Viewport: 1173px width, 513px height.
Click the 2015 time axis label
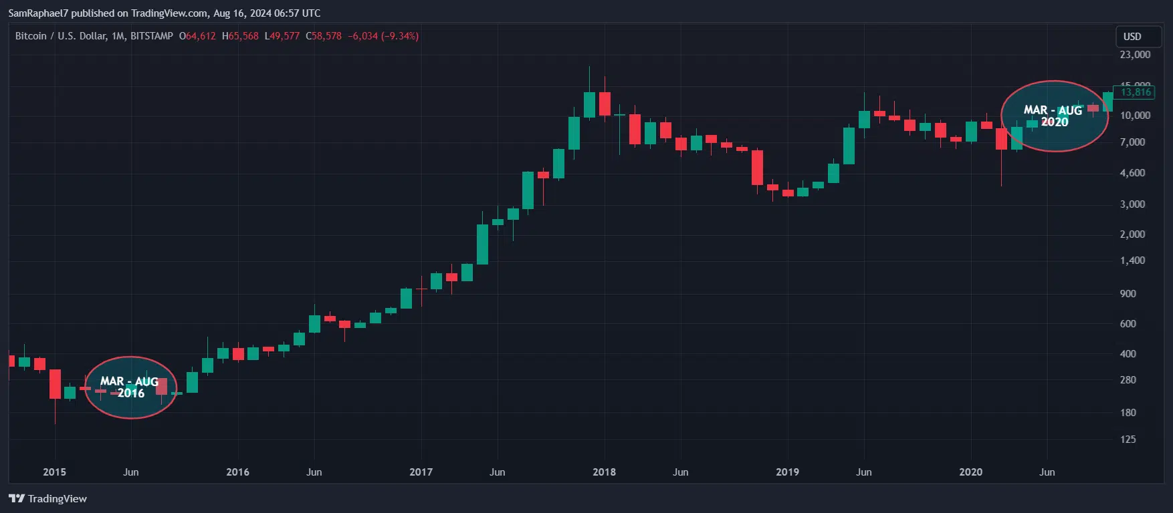point(54,472)
